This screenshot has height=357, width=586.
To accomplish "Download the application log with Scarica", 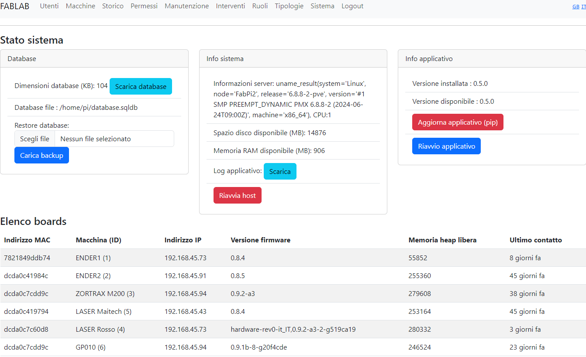I will pyautogui.click(x=280, y=171).
